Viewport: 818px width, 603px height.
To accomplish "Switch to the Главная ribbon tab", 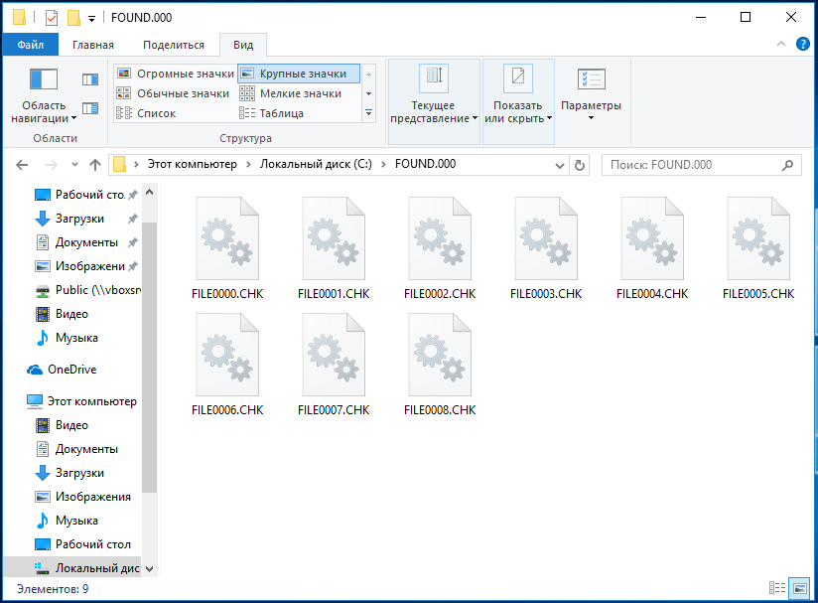I will [x=93, y=45].
